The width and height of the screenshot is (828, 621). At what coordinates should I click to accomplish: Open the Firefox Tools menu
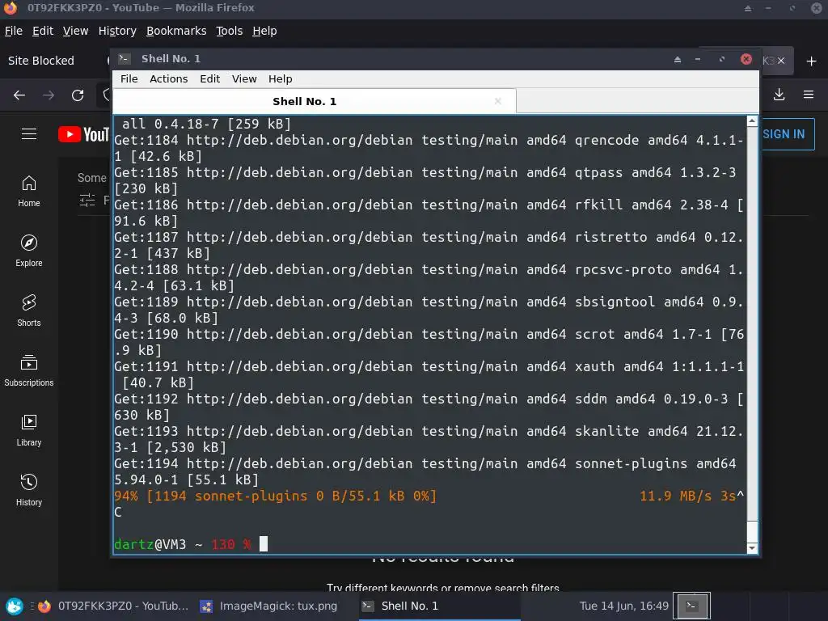[229, 31]
